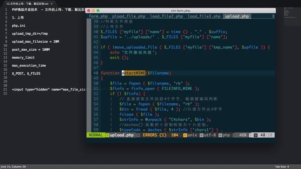Switch to the pload_file.php vim tab
The image size is (301, 169).
pyautogui.click(x=128, y=16)
